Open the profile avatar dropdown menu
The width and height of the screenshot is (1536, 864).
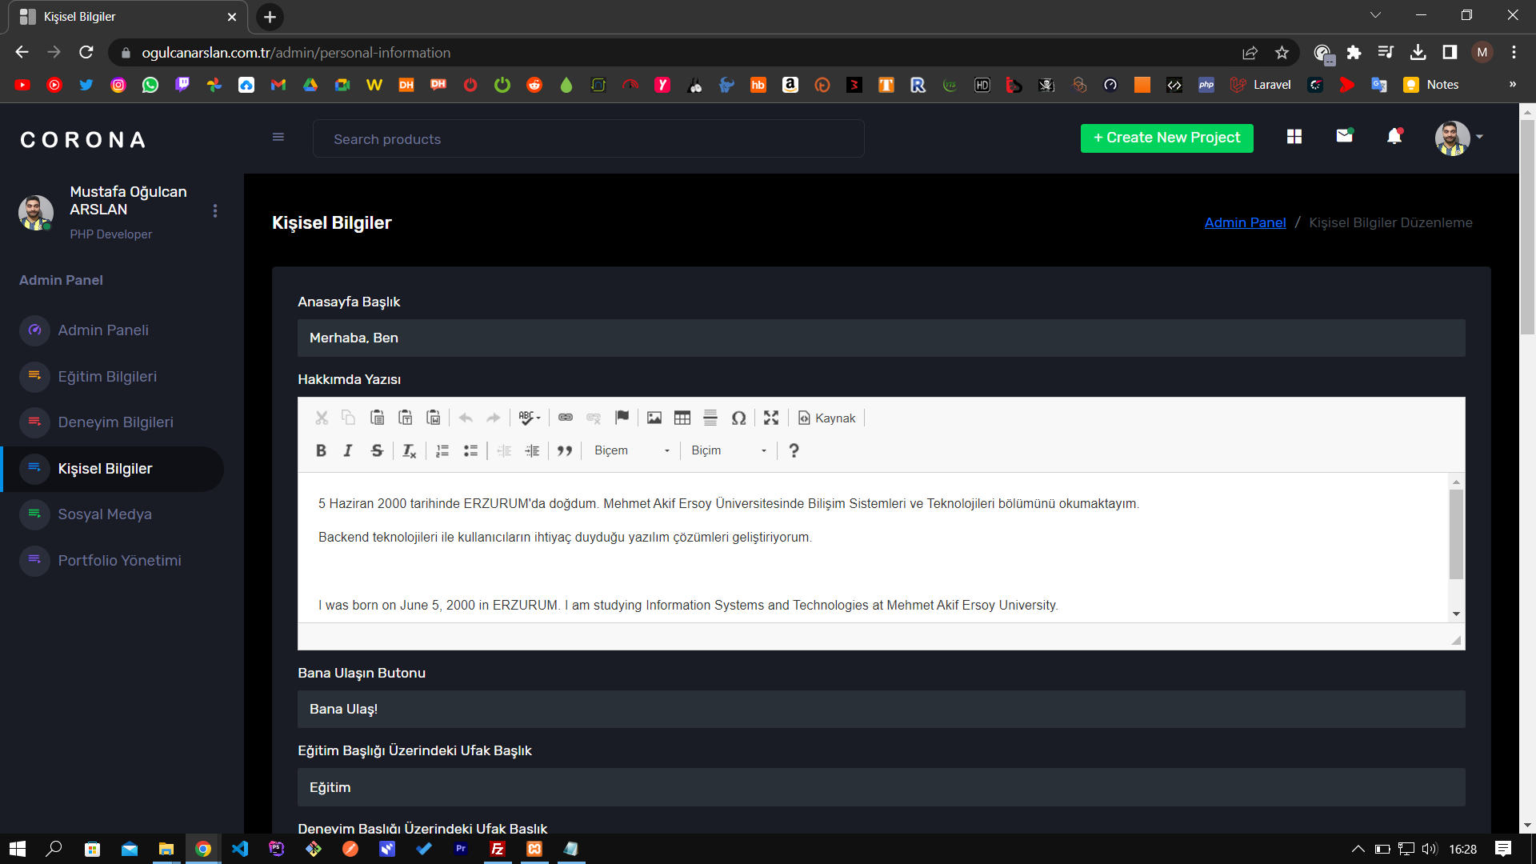click(x=1456, y=138)
